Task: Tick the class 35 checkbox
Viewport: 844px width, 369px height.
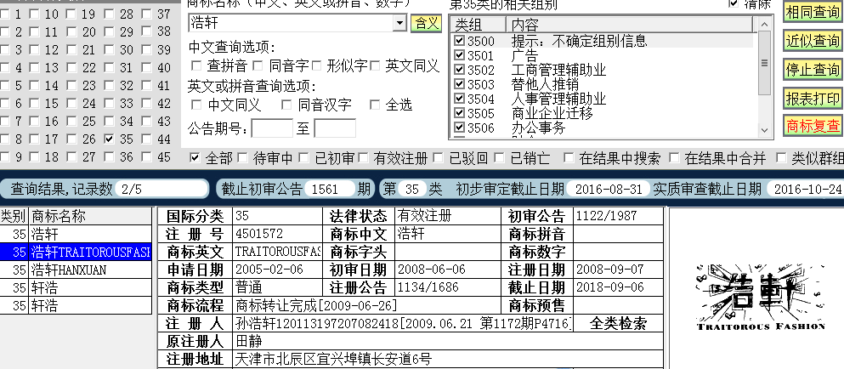Action: (x=110, y=139)
